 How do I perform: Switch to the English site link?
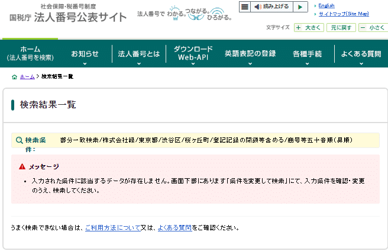pyautogui.click(x=326, y=5)
